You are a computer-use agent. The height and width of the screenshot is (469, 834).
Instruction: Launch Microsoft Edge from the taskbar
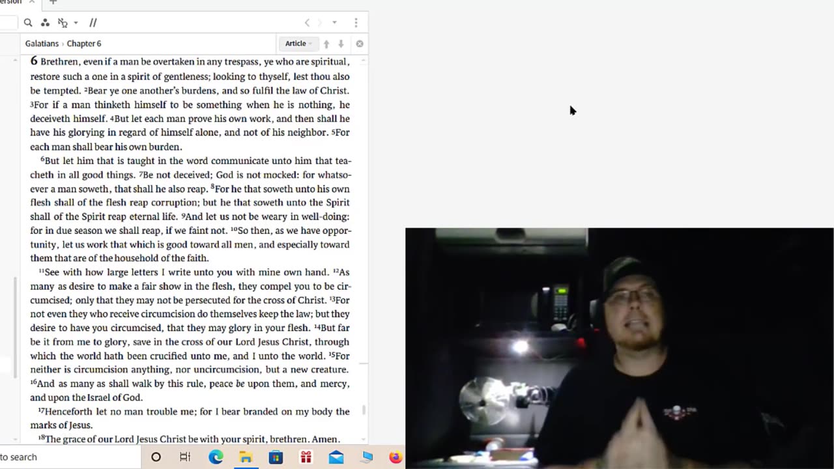click(x=216, y=457)
